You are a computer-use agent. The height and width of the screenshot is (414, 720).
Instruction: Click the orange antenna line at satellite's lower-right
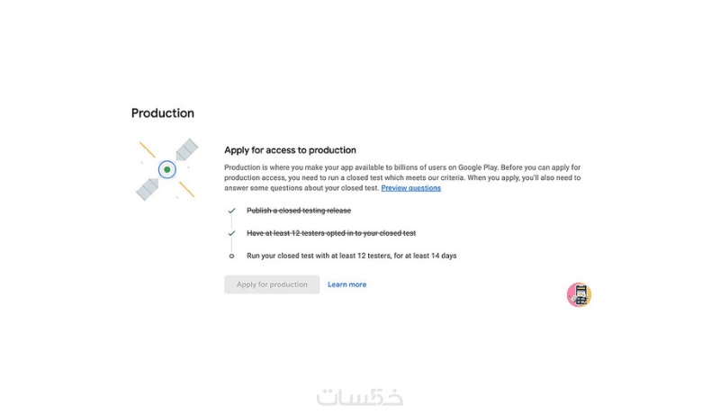tap(186, 188)
